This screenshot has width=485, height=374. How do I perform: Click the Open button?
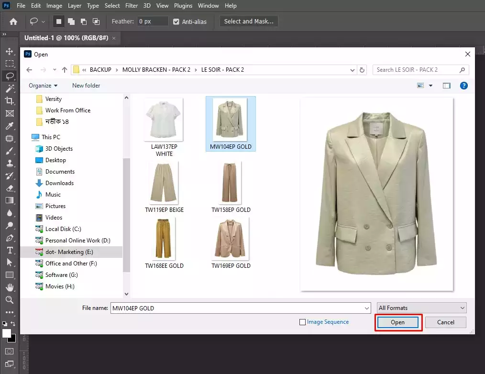tap(398, 322)
